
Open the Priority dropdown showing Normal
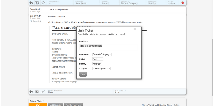coord(97,64)
